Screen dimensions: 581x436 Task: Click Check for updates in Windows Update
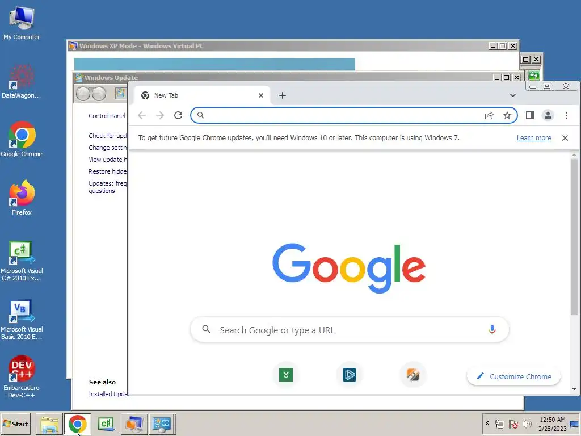pos(107,136)
